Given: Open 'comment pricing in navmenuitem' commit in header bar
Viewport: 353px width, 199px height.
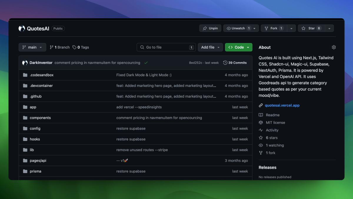Looking at the screenshot, I should [97, 63].
